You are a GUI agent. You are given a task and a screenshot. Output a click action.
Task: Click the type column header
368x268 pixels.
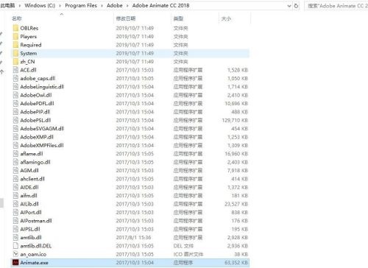click(x=178, y=18)
